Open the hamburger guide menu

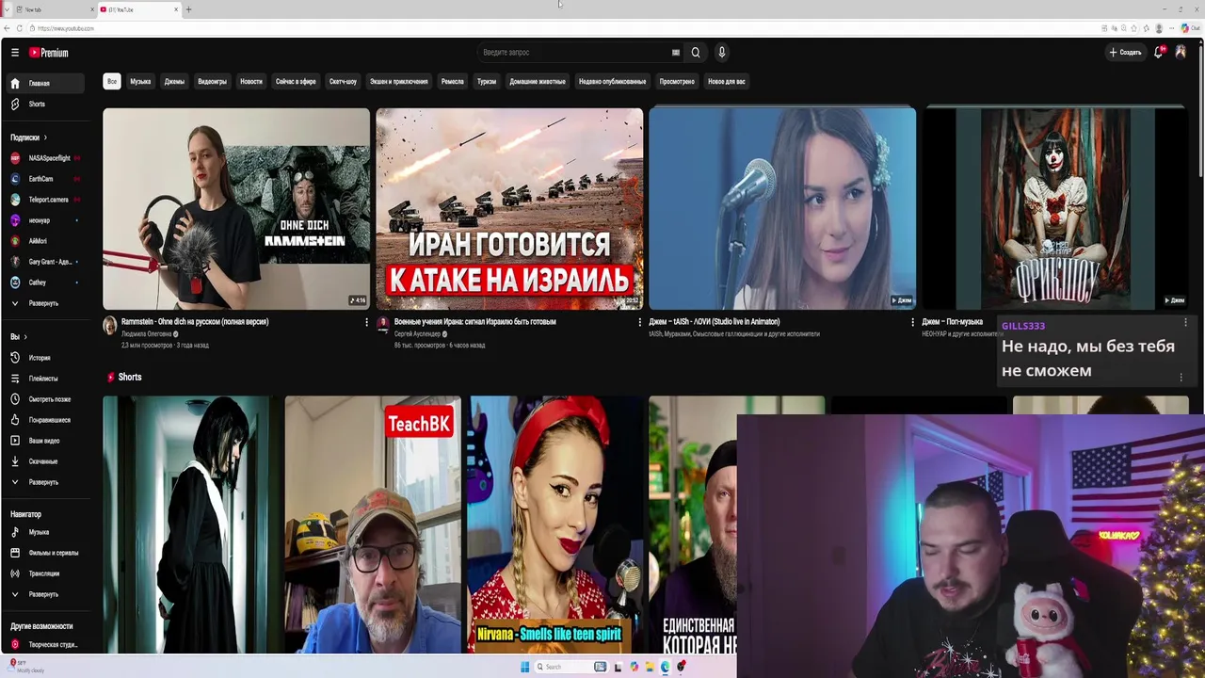coord(15,53)
